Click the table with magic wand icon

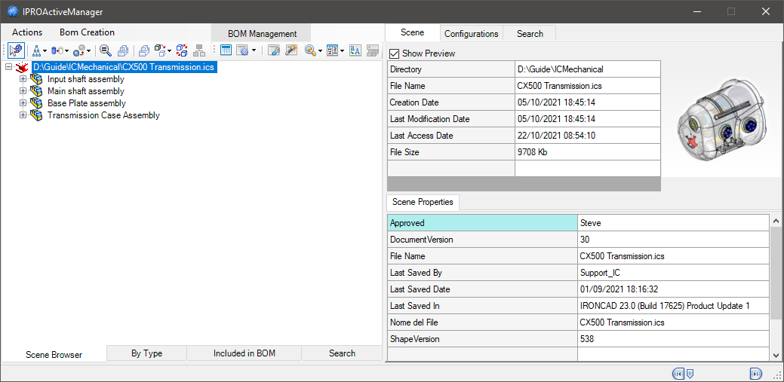[x=291, y=50]
